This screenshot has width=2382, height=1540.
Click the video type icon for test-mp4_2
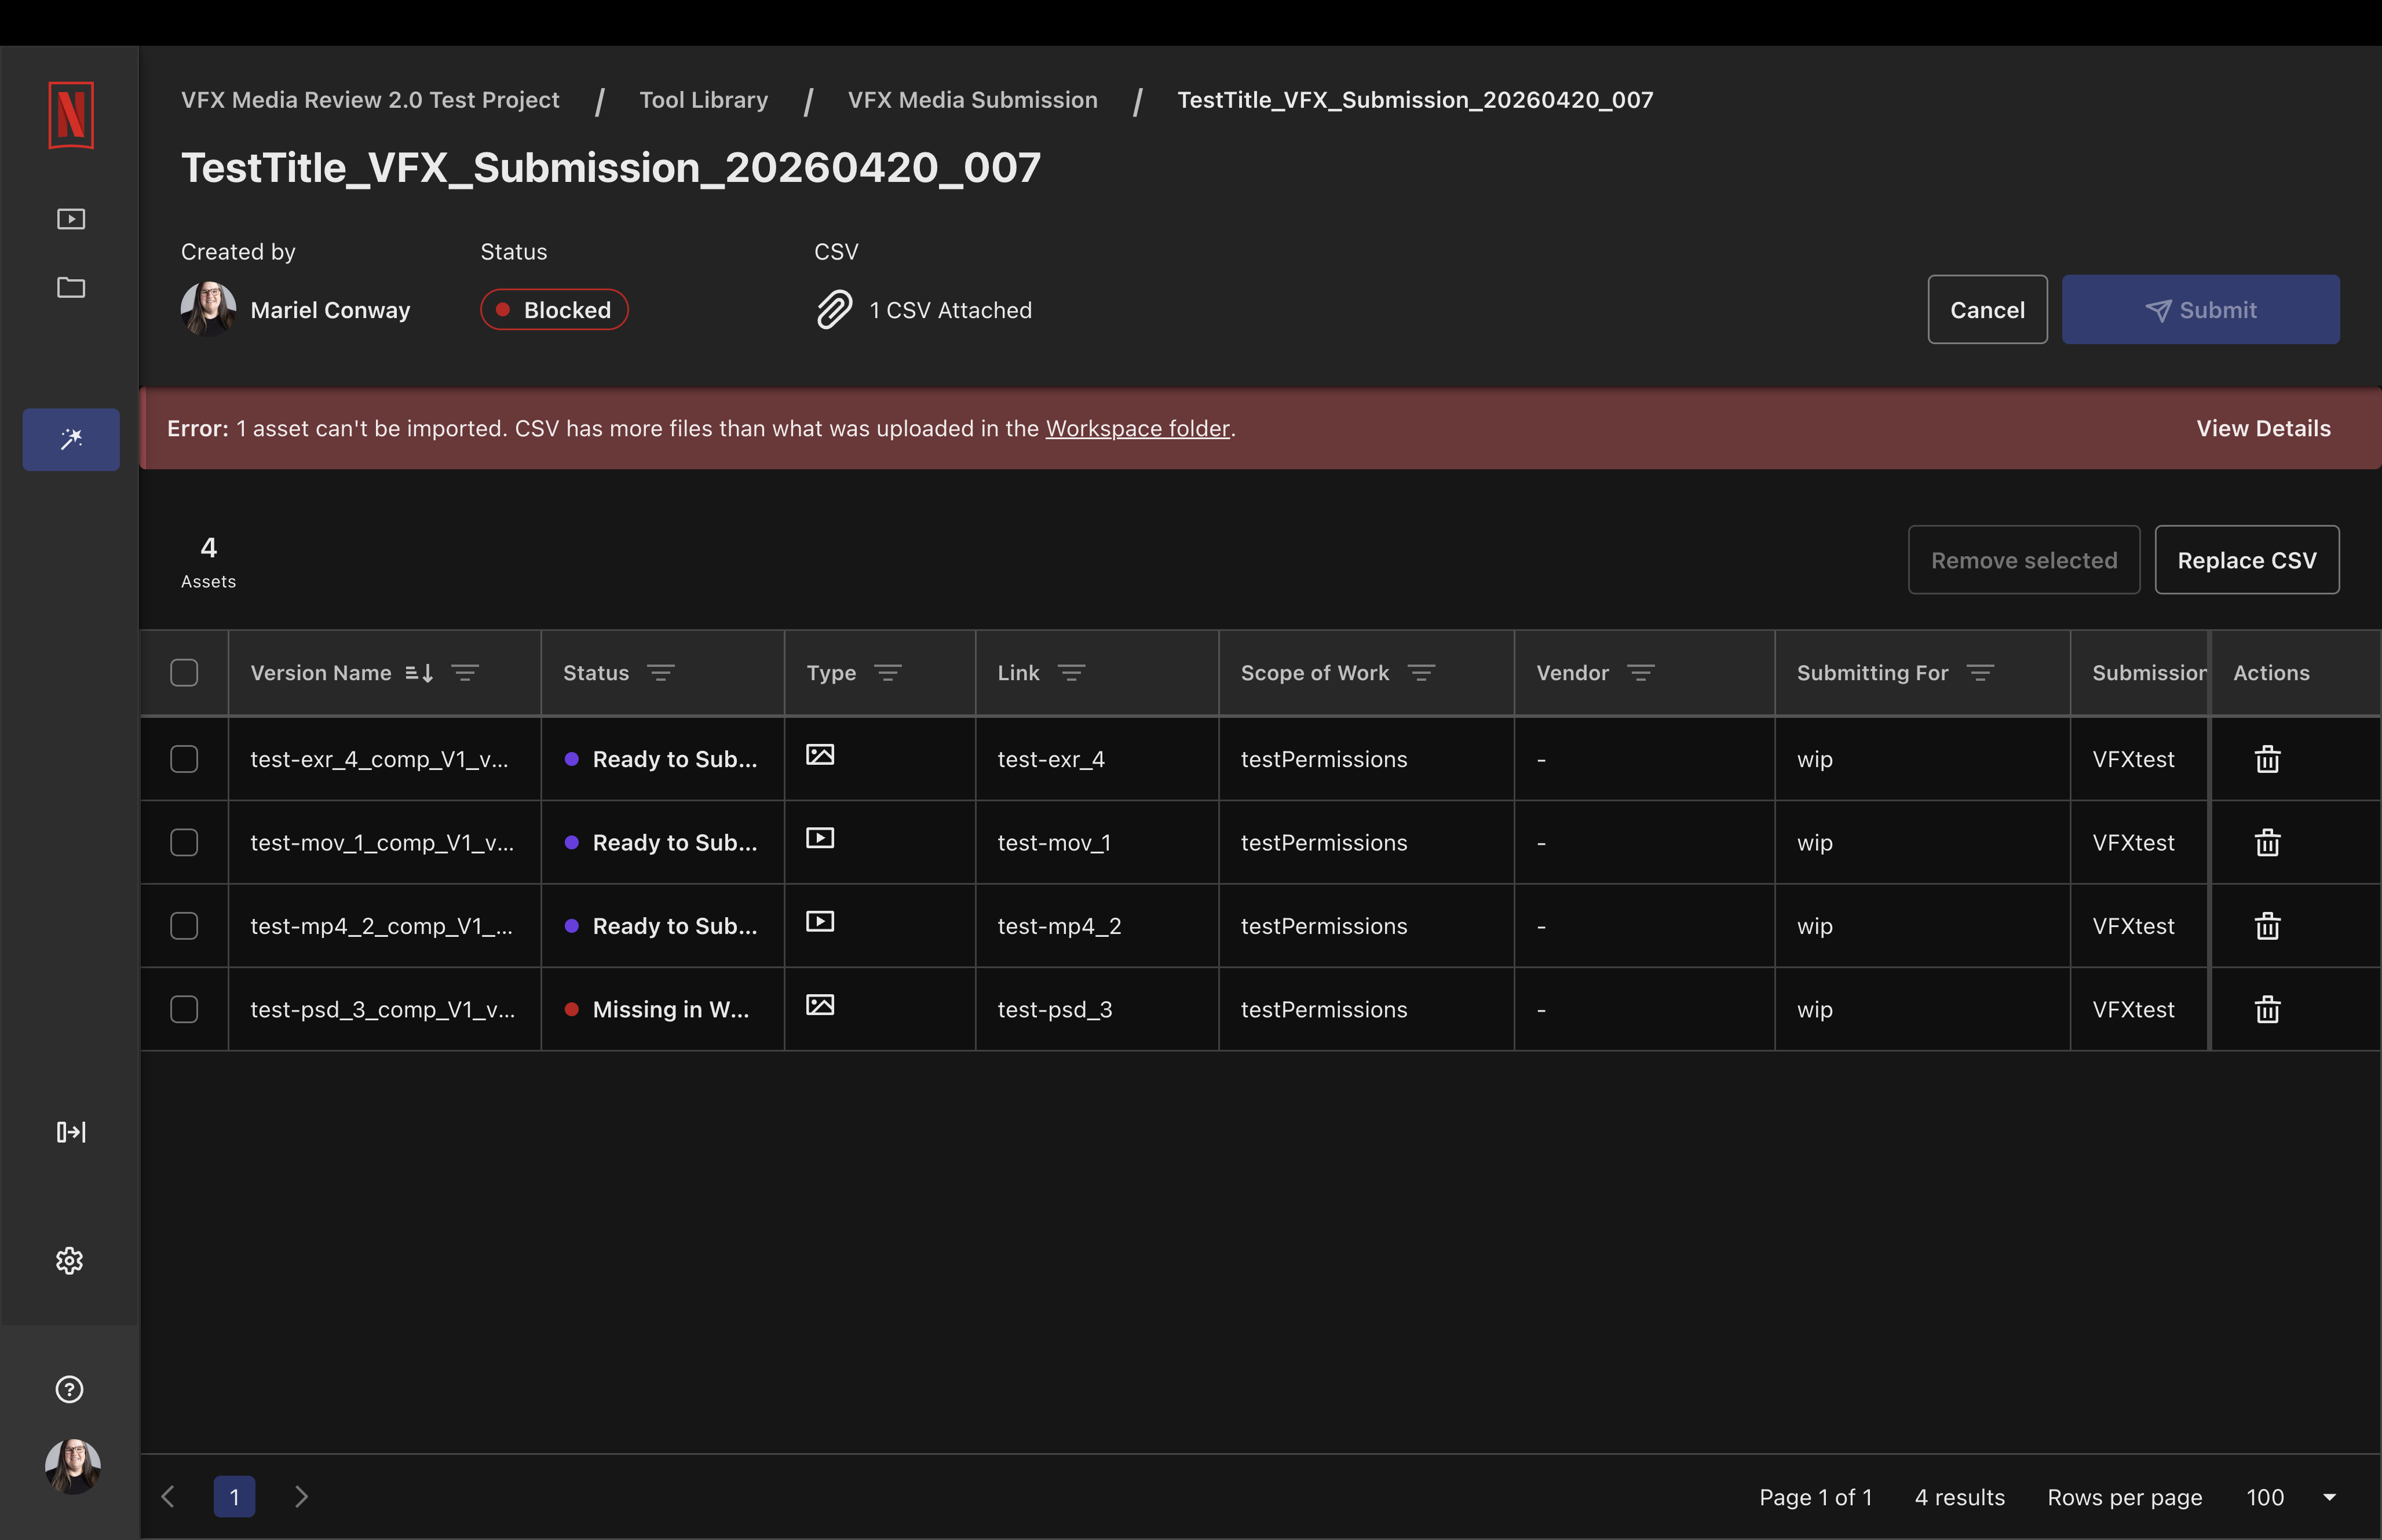820,922
